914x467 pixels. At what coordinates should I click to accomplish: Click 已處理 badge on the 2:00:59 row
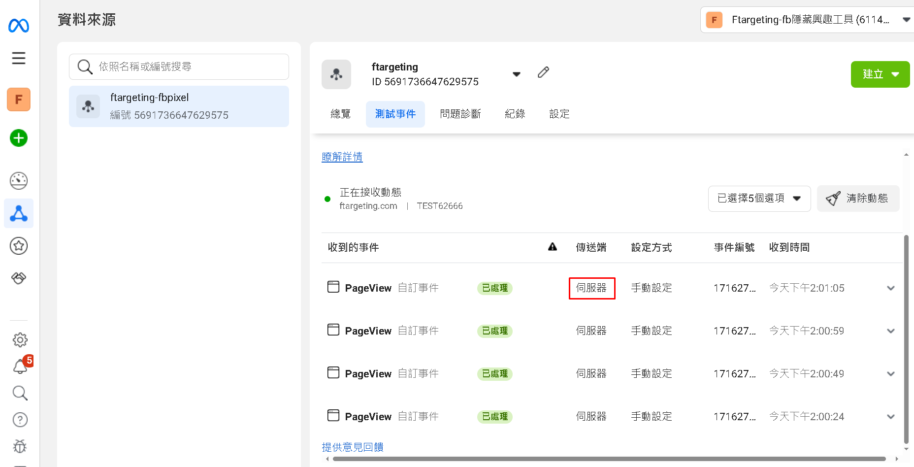tap(495, 331)
